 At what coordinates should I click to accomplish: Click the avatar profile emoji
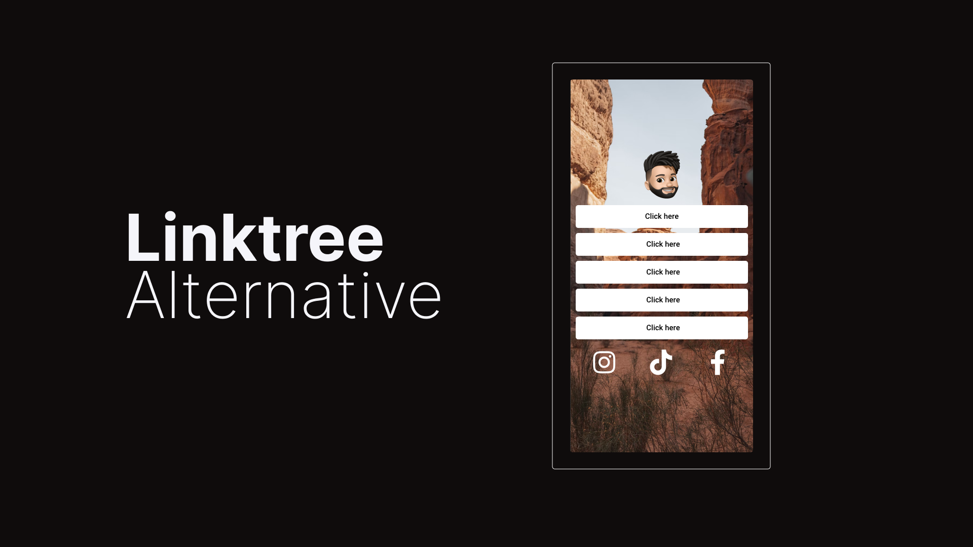click(661, 175)
